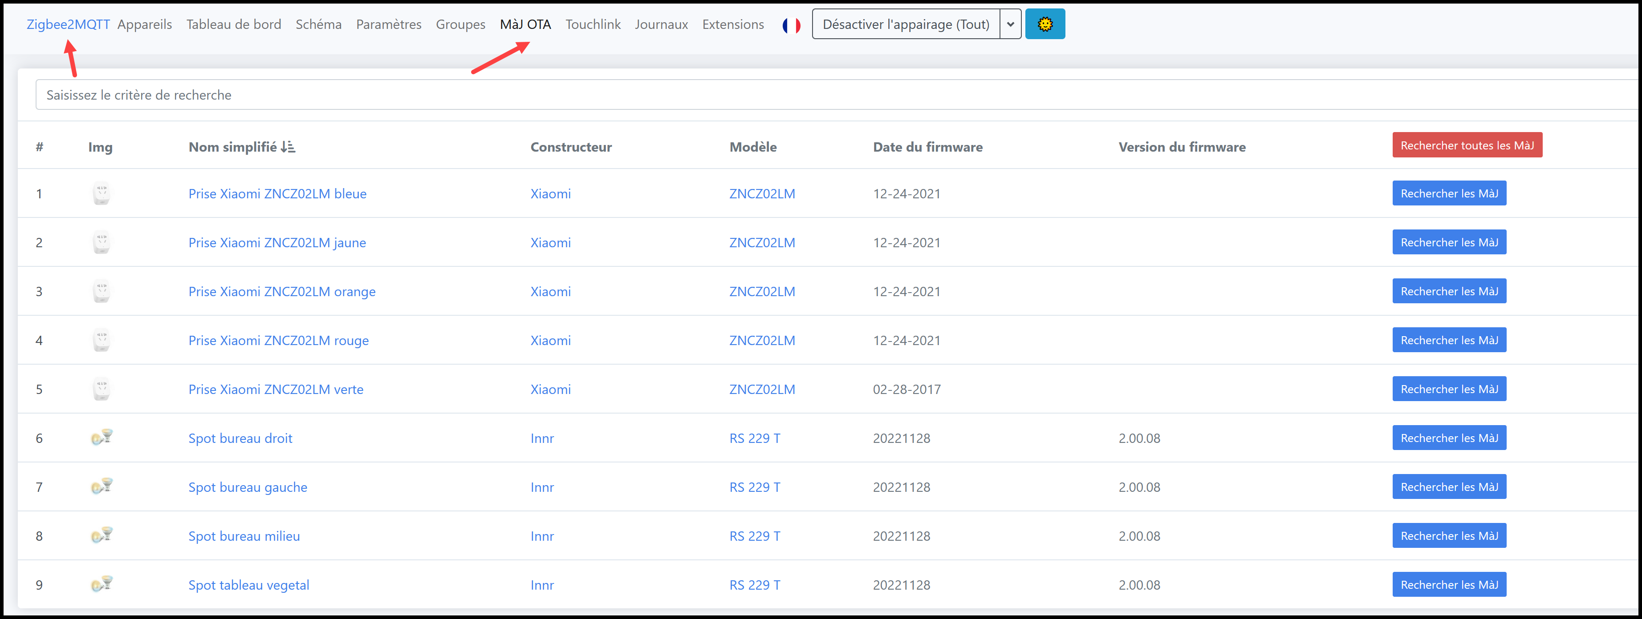Click plug image for Prise Xiaomi verte
This screenshot has height=619, width=1642.
(x=102, y=389)
